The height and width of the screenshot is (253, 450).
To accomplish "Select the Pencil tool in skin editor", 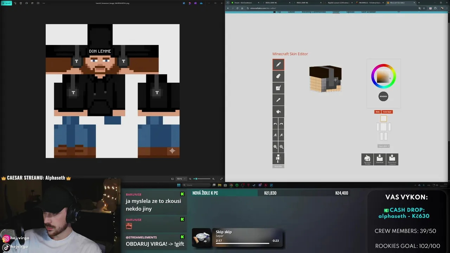I will pos(278,64).
